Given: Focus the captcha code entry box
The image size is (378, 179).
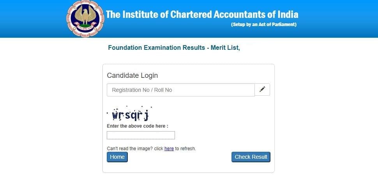Looking at the screenshot, I should coord(141,135).
